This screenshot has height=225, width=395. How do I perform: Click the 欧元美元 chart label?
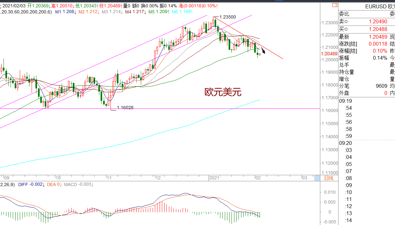(x=223, y=92)
